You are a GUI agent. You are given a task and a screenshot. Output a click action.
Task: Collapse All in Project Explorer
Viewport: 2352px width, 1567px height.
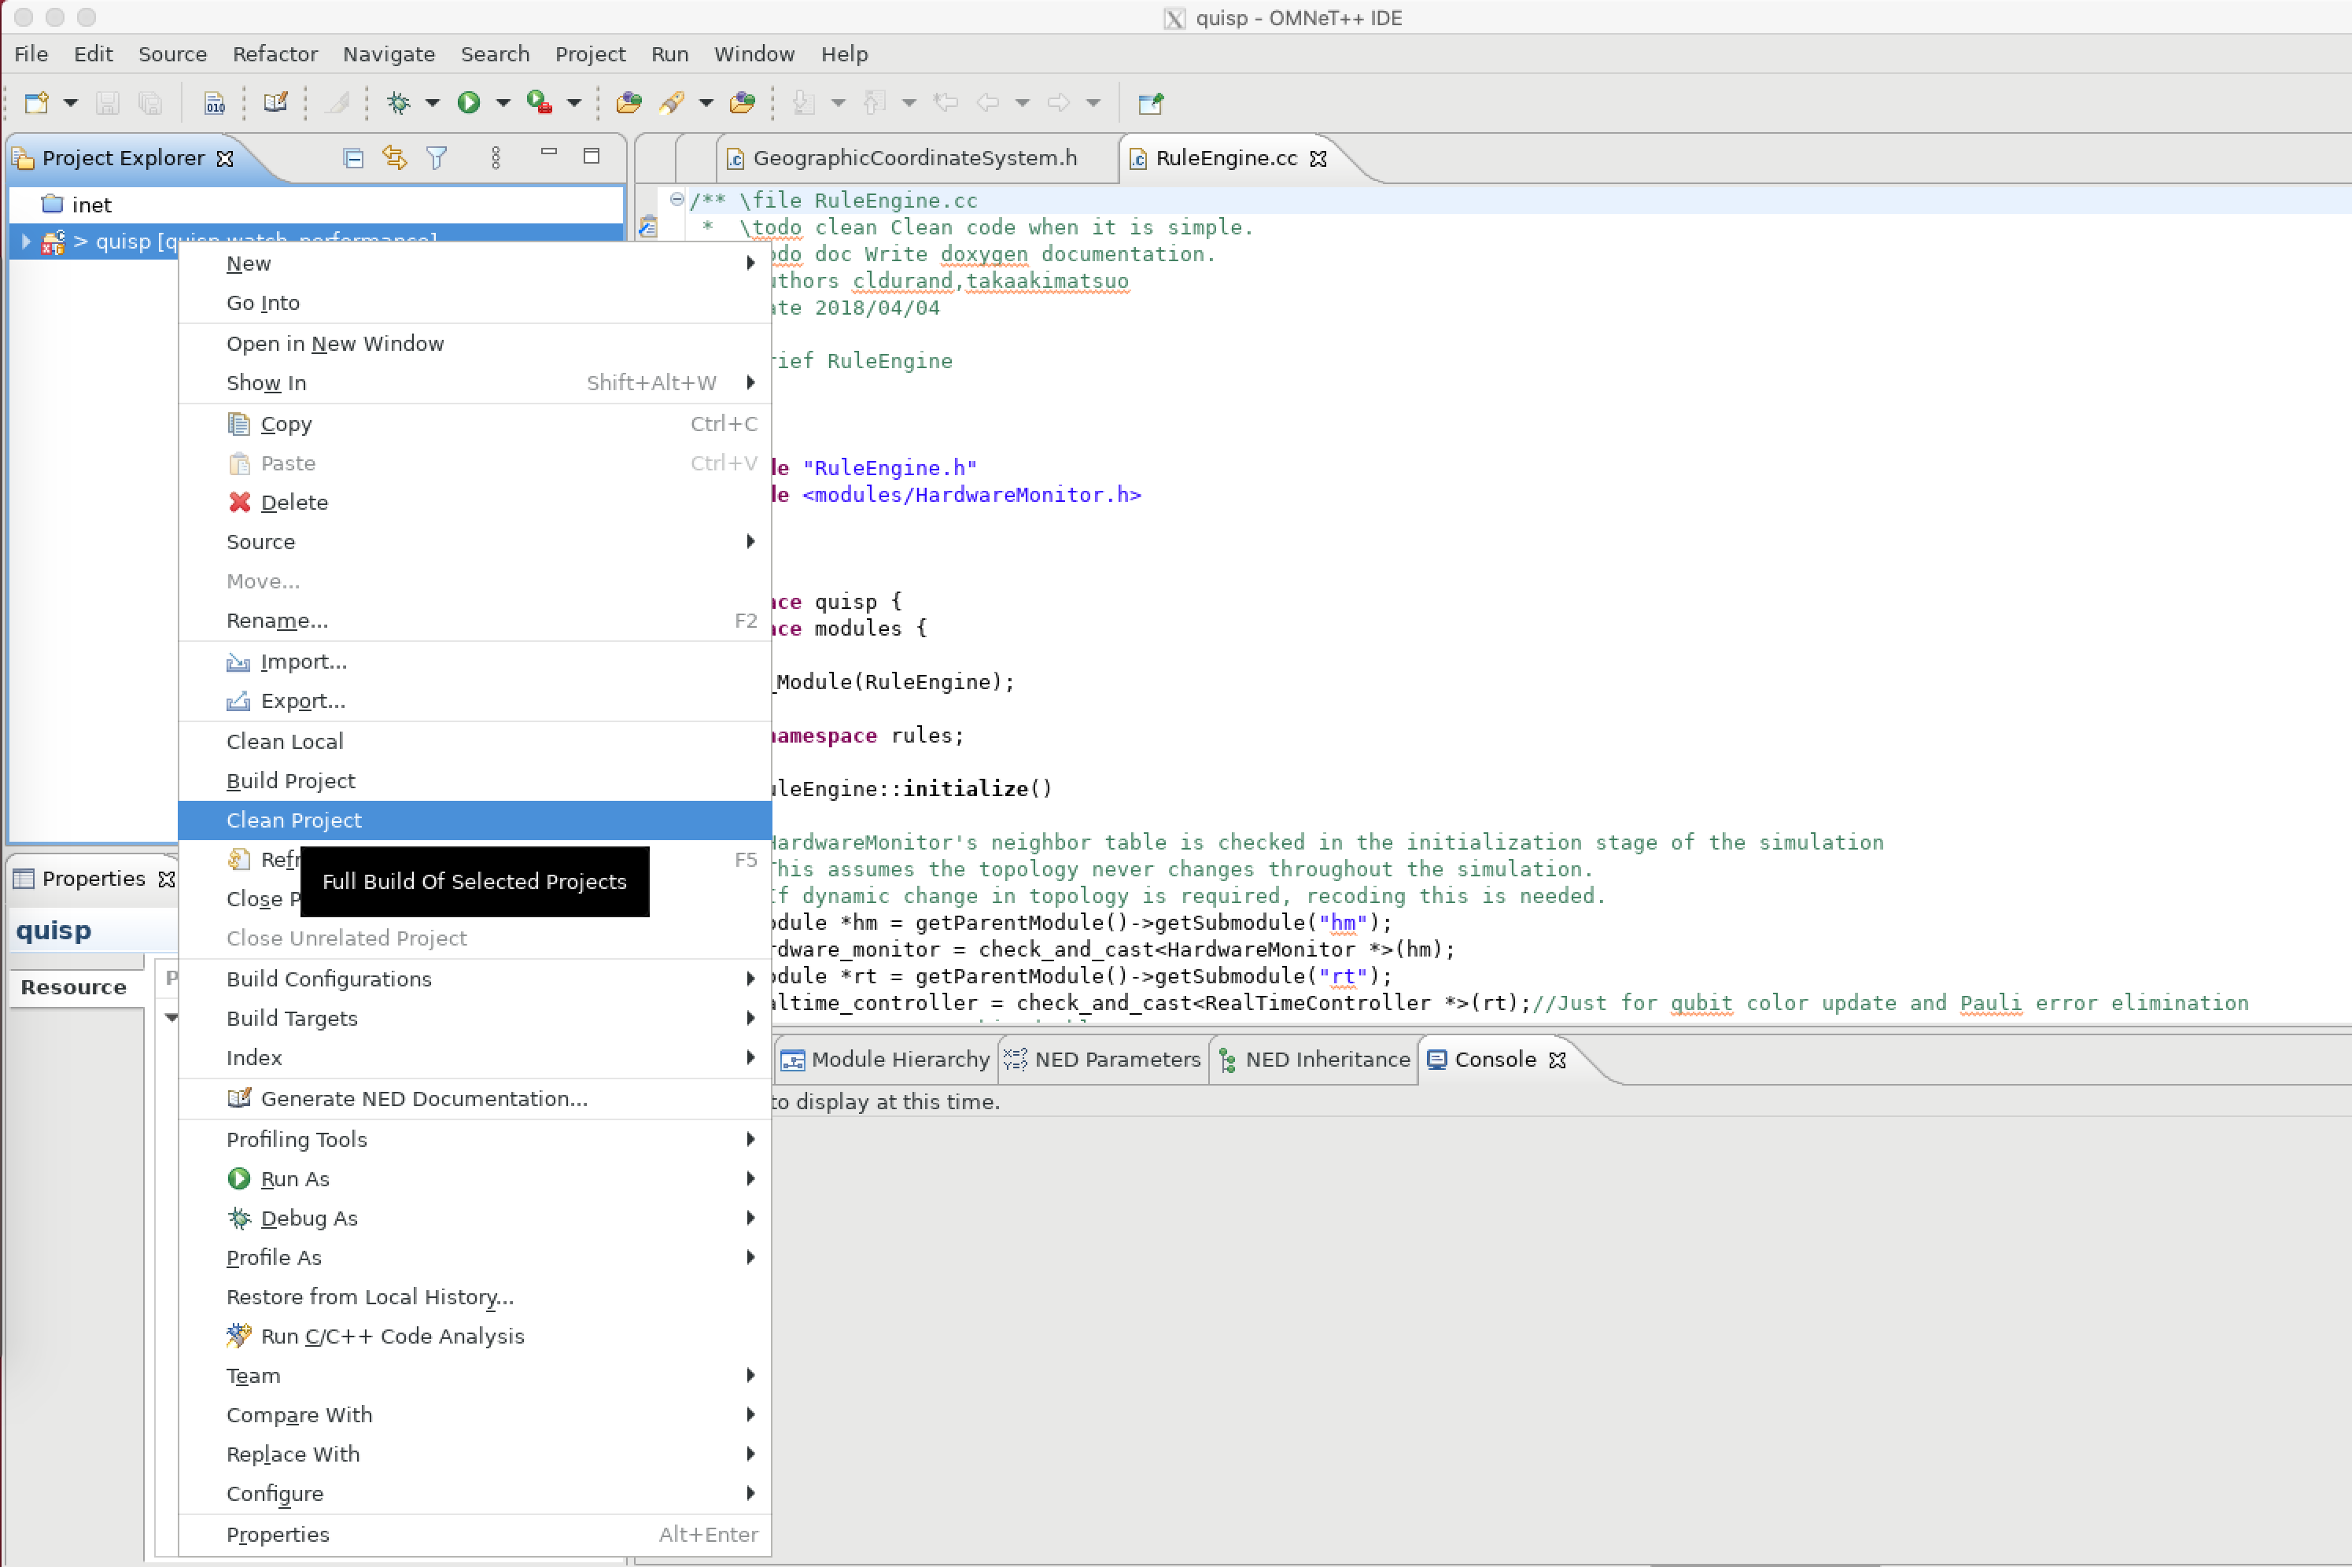354,158
